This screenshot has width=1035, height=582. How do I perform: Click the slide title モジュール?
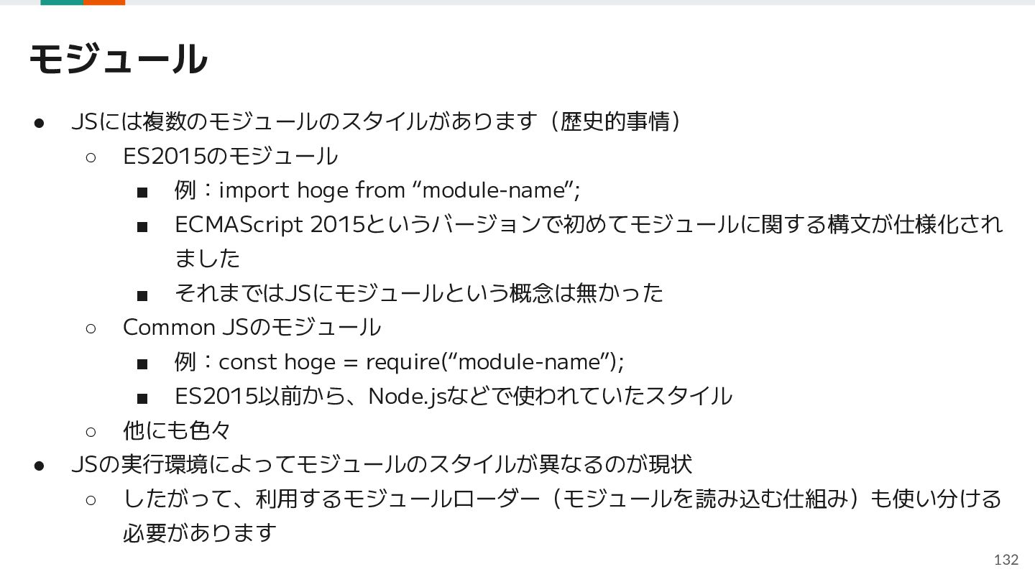click(119, 60)
